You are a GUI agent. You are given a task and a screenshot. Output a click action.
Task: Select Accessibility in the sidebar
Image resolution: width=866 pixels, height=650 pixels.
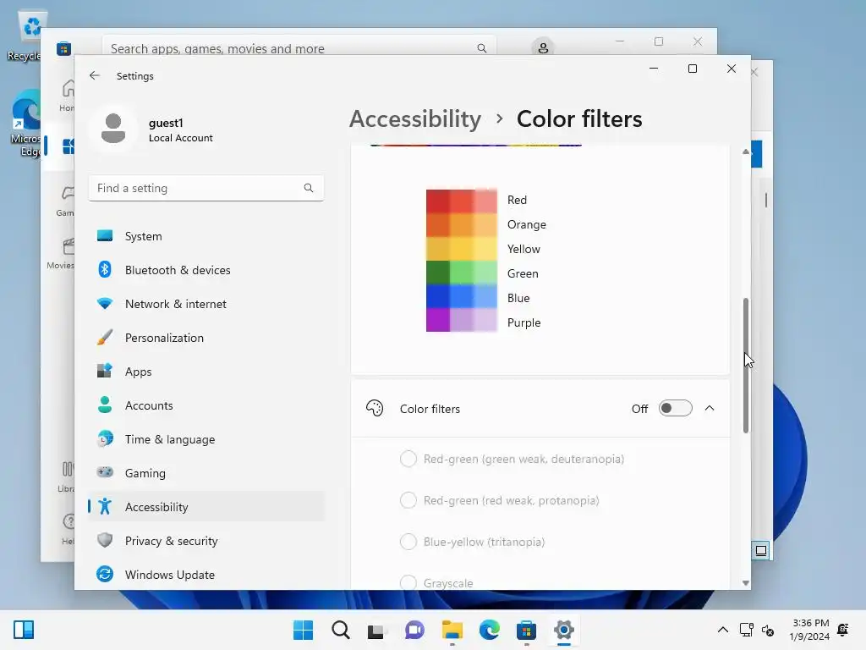(x=206, y=507)
